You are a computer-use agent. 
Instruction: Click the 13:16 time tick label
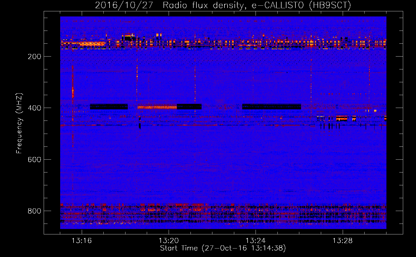tap(82, 241)
